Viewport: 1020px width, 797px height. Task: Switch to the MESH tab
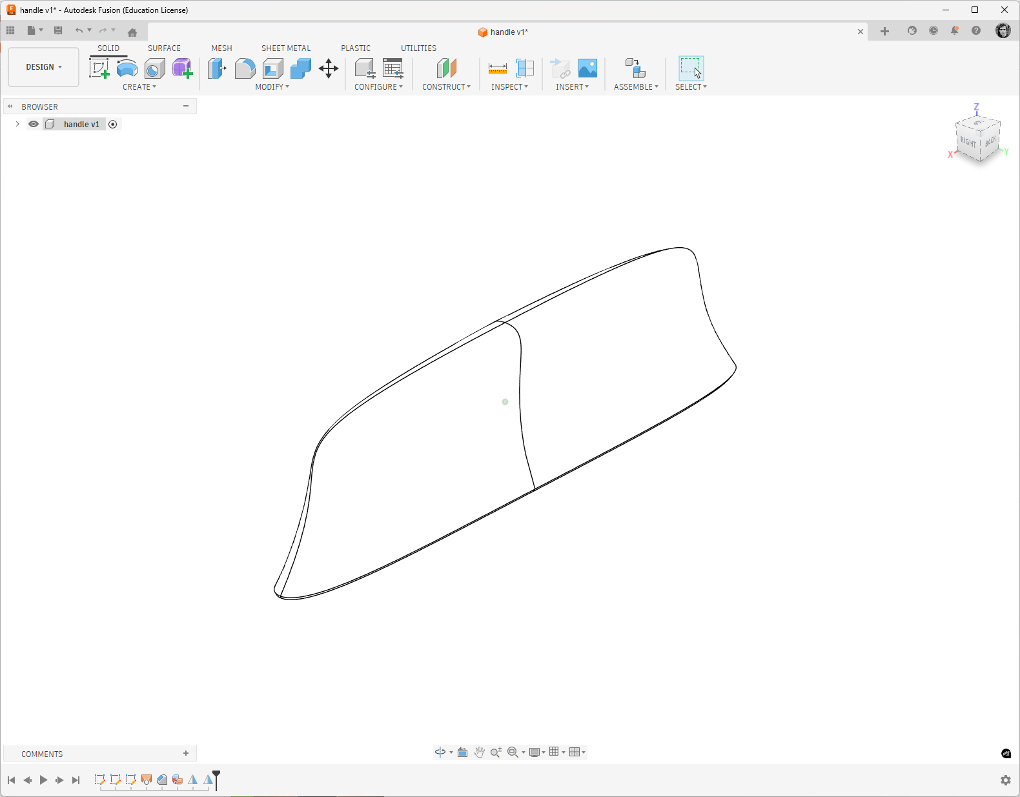tap(221, 48)
